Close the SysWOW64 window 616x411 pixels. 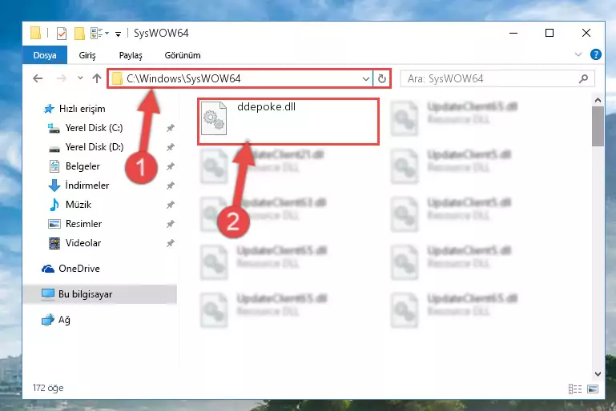[586, 33]
